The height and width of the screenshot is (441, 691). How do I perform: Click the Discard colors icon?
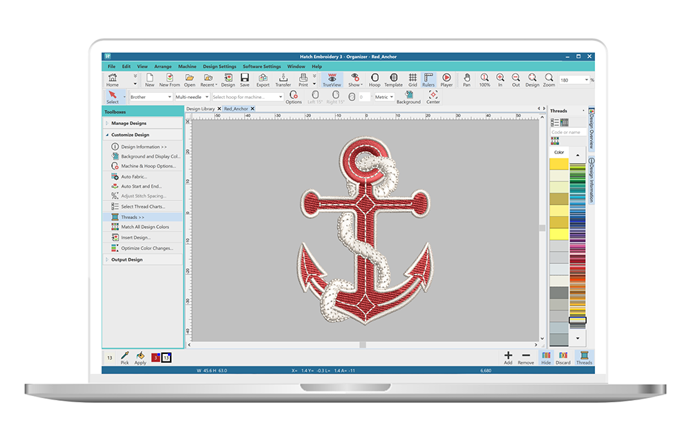562,357
